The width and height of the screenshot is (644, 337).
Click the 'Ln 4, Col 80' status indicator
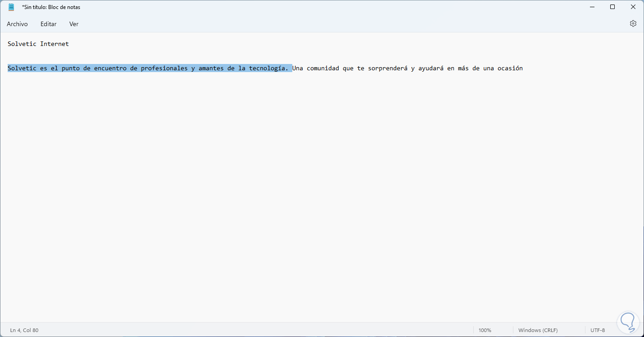[x=24, y=330]
